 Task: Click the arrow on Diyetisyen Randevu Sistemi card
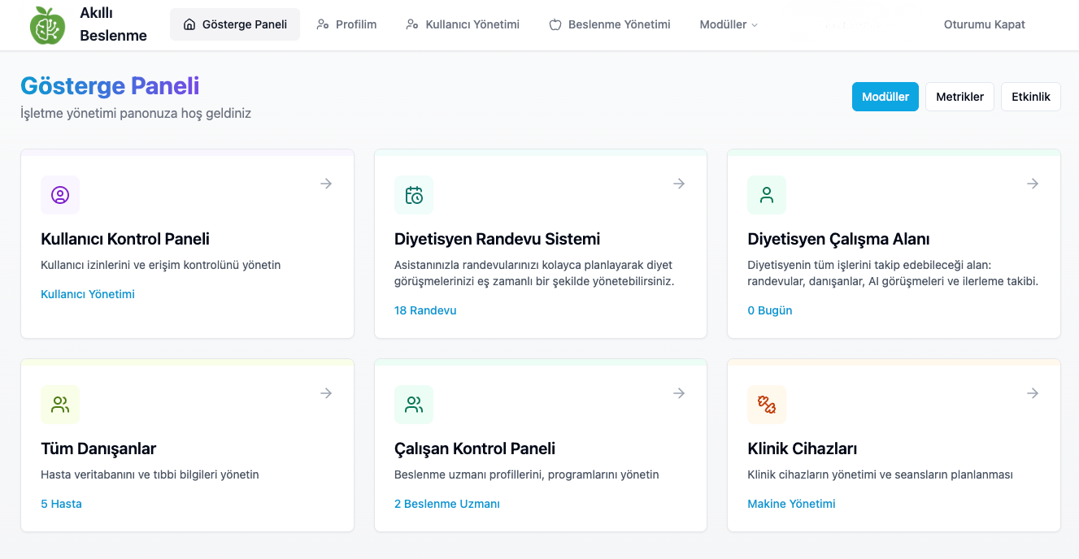tap(679, 184)
